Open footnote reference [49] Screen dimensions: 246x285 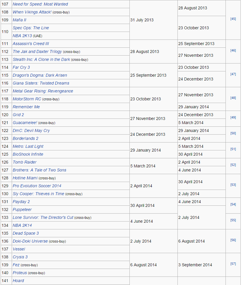(x=233, y=118)
